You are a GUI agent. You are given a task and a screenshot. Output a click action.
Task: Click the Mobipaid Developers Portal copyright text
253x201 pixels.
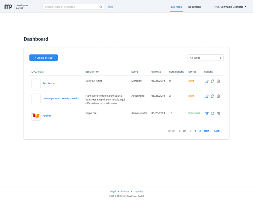click(126, 196)
